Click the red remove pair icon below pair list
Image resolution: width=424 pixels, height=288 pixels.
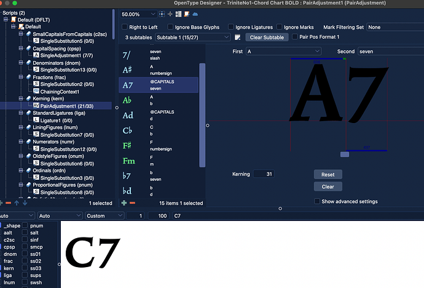tap(132, 203)
